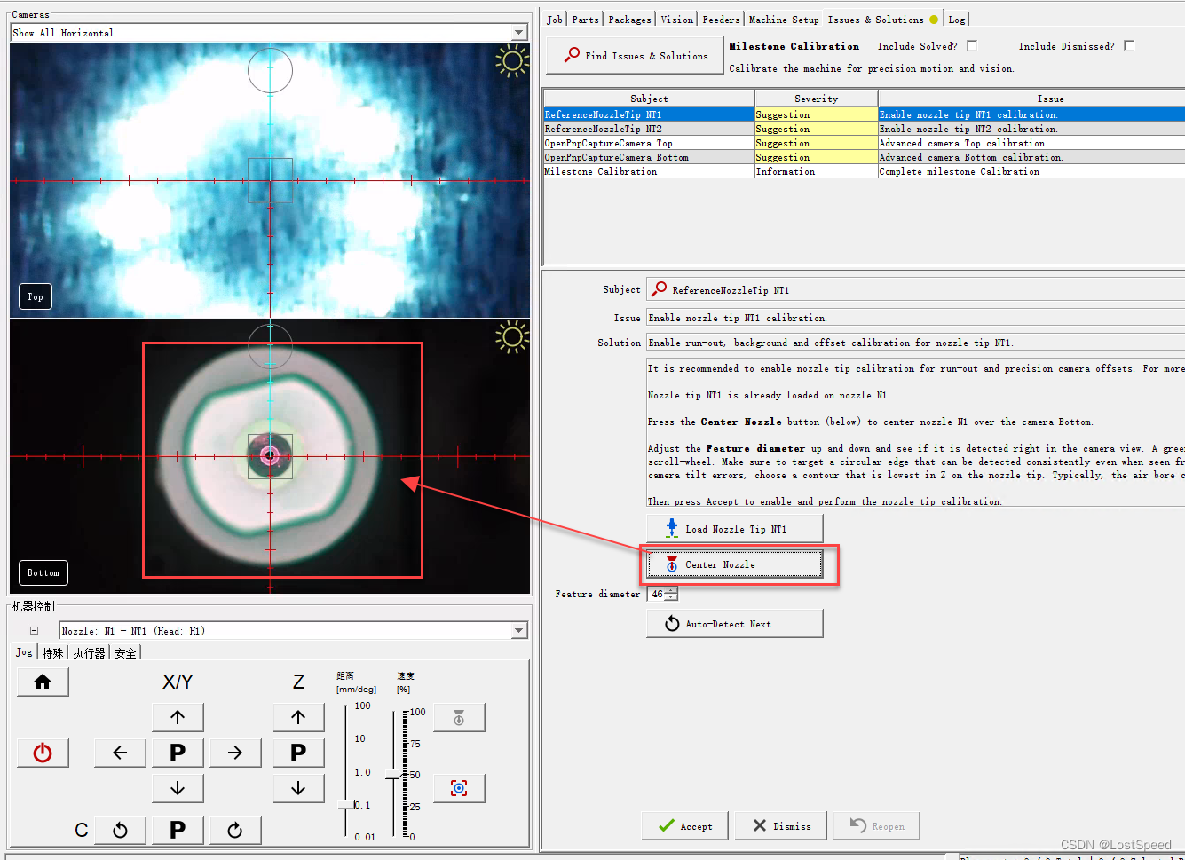This screenshot has width=1185, height=860.
Task: Click Find Issues & Solutions magnifier button
Action: point(635,55)
